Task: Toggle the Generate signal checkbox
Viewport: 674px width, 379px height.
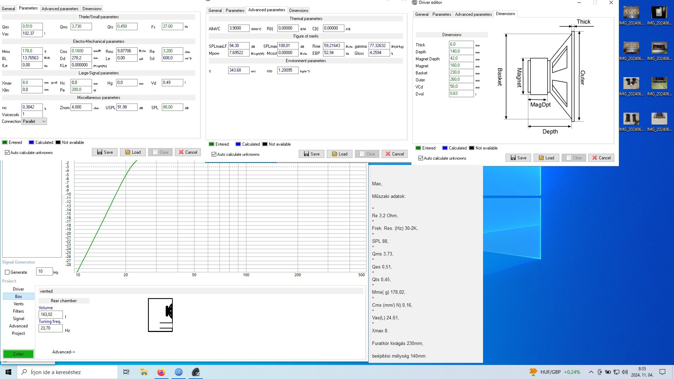Action: (7, 272)
